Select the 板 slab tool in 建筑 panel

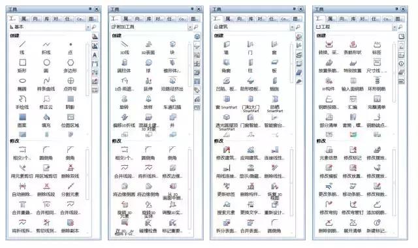pos(274,65)
